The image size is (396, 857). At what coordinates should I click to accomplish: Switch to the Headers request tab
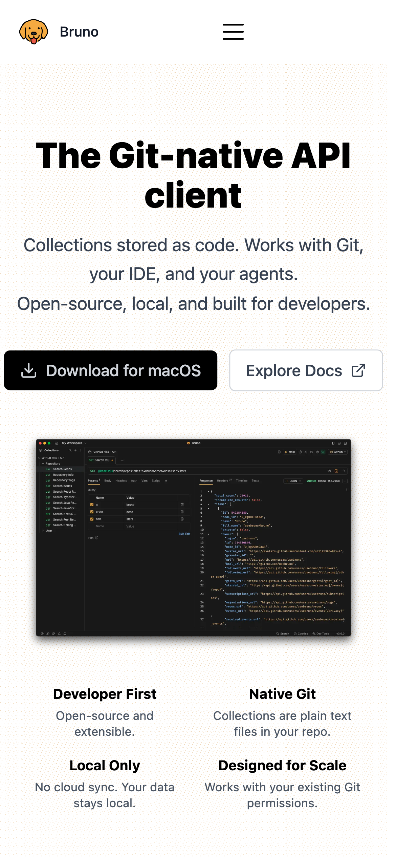(121, 481)
